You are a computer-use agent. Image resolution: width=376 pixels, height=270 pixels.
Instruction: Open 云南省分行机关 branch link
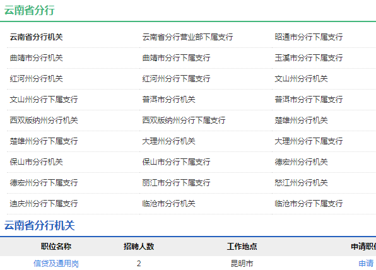coord(36,37)
